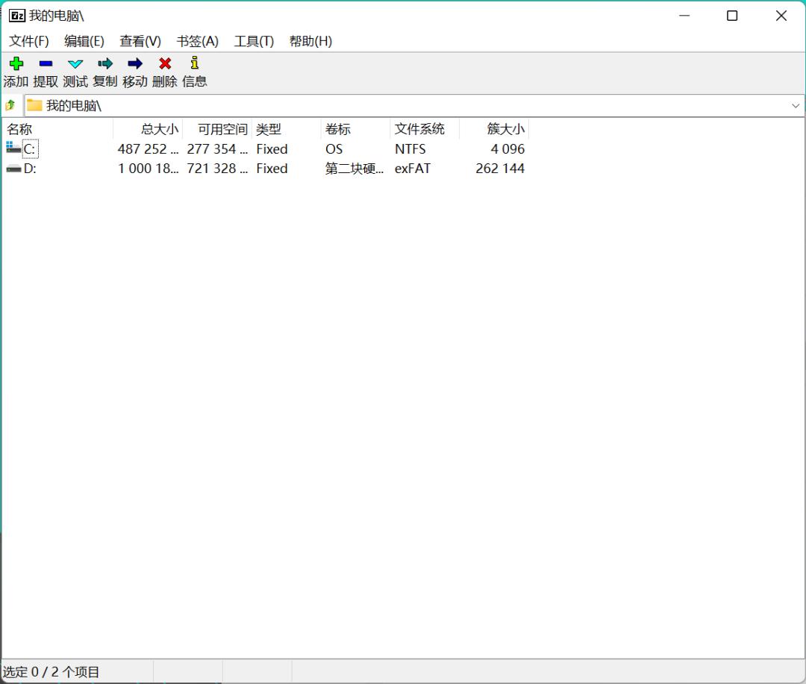Select the C: drive entry
Screen dimensions: 806x684
pyautogui.click(x=29, y=149)
